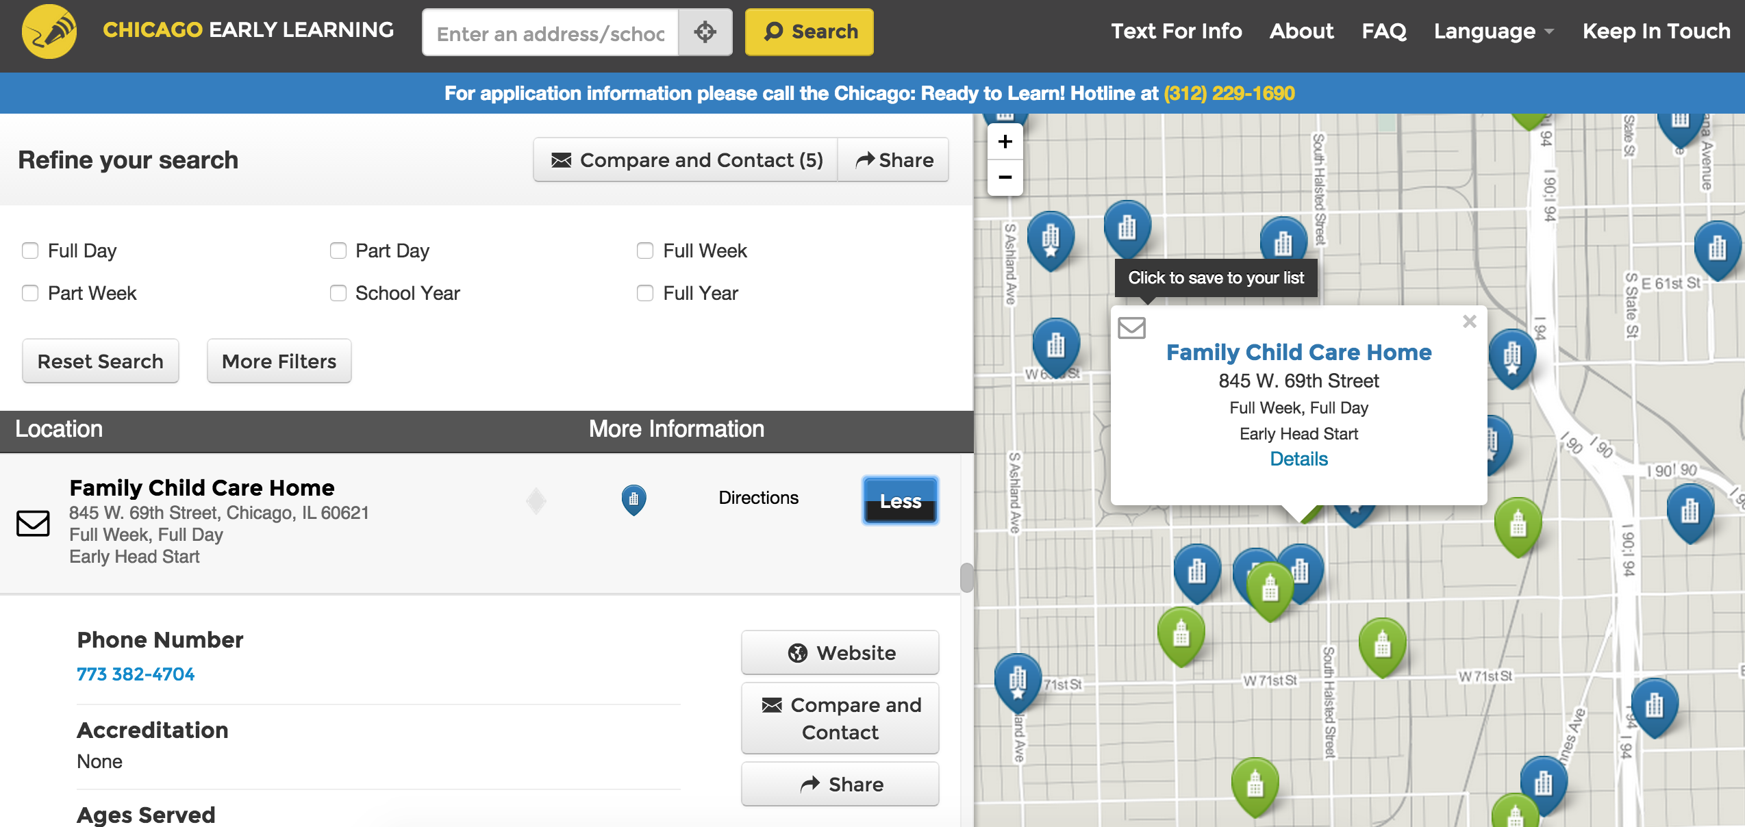This screenshot has height=827, width=1745.
Task: Click envelope icon beside Family Child Care Home row
Action: pyautogui.click(x=33, y=523)
